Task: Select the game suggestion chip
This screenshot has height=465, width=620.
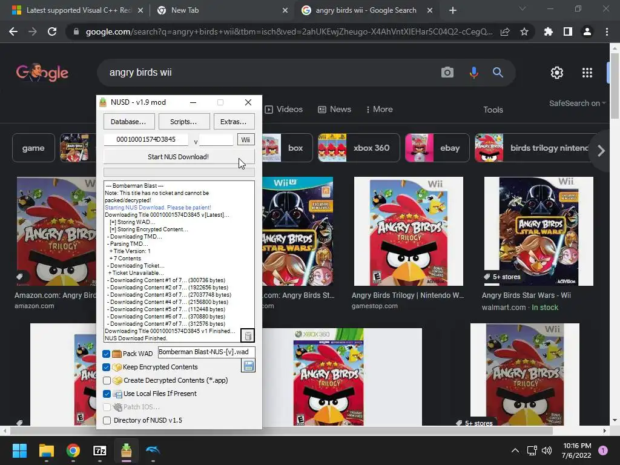Action: click(33, 148)
